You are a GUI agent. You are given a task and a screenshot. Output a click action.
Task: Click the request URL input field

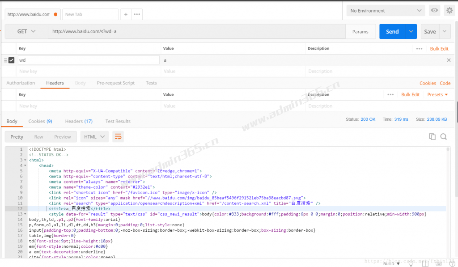point(197,32)
